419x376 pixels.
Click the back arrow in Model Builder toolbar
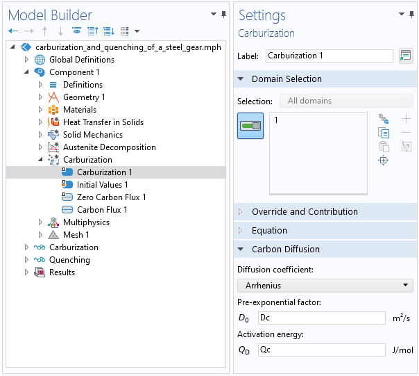(x=12, y=31)
